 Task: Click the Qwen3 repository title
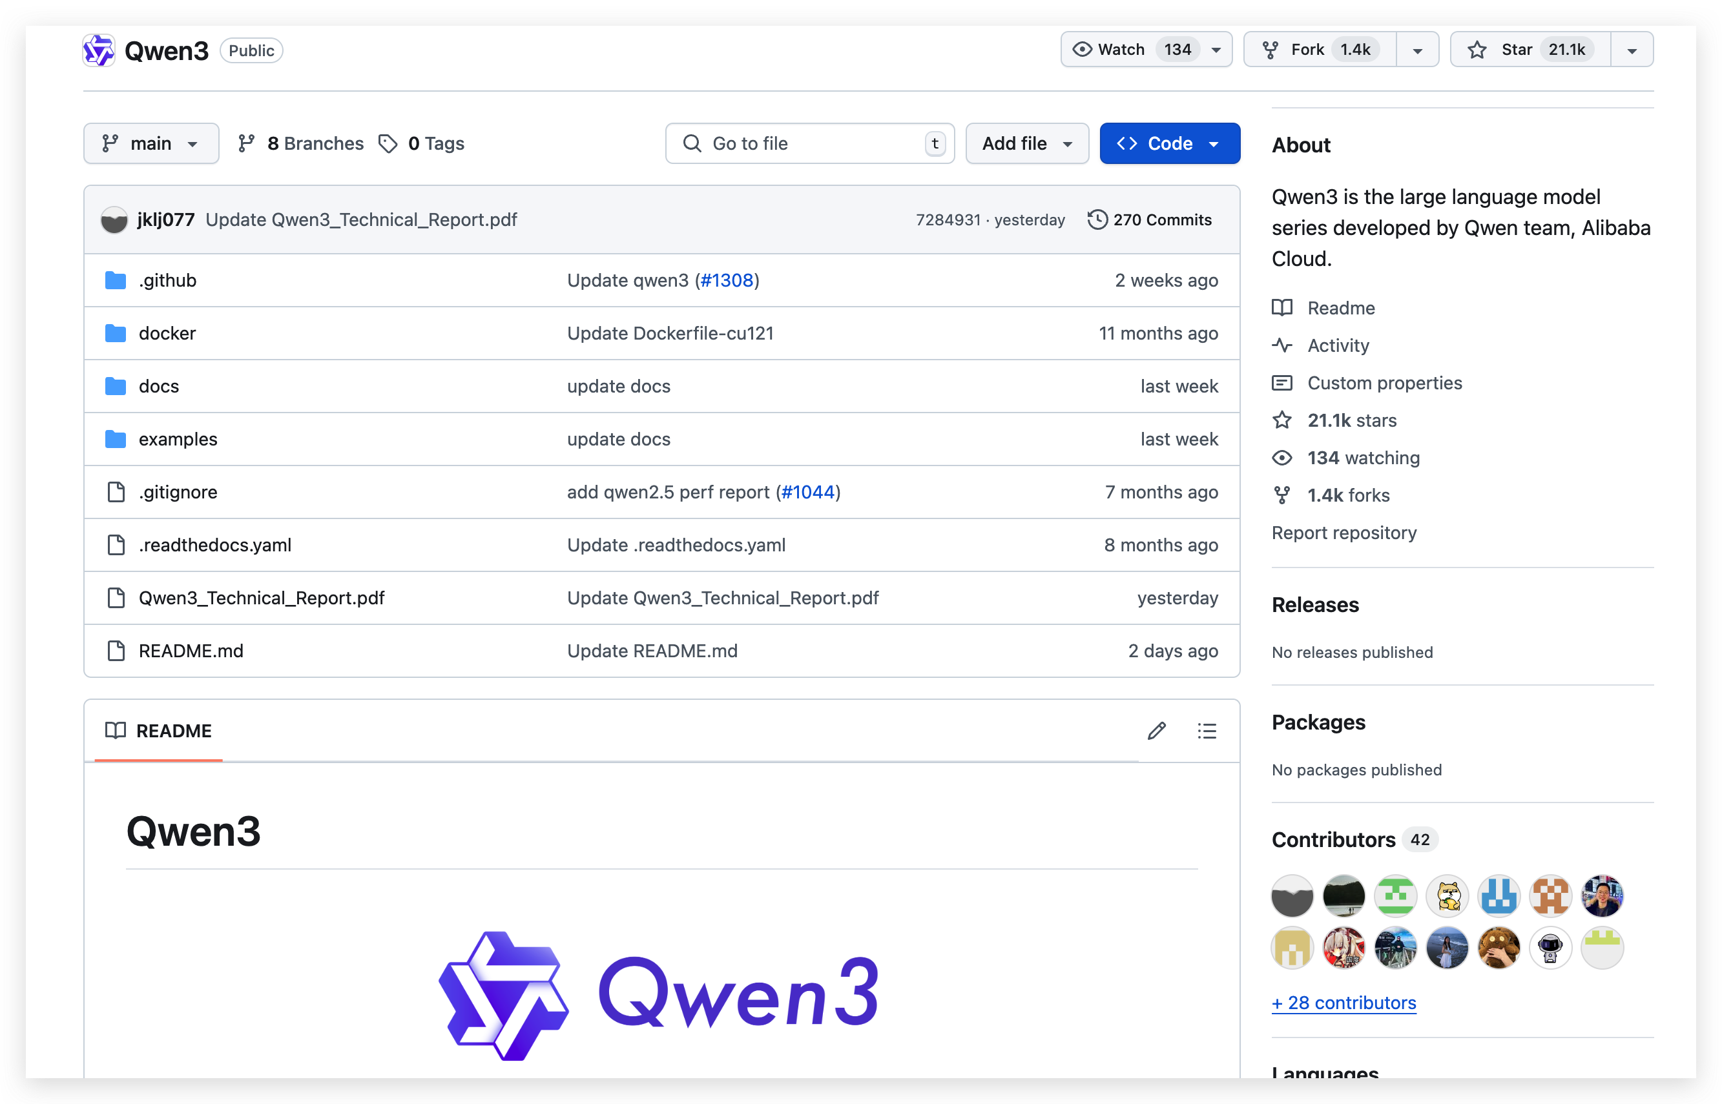(x=167, y=51)
